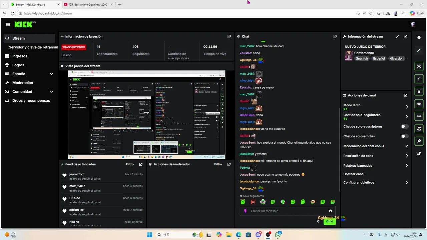Toggle the wrench widget icon in right toolbar

[419, 141]
